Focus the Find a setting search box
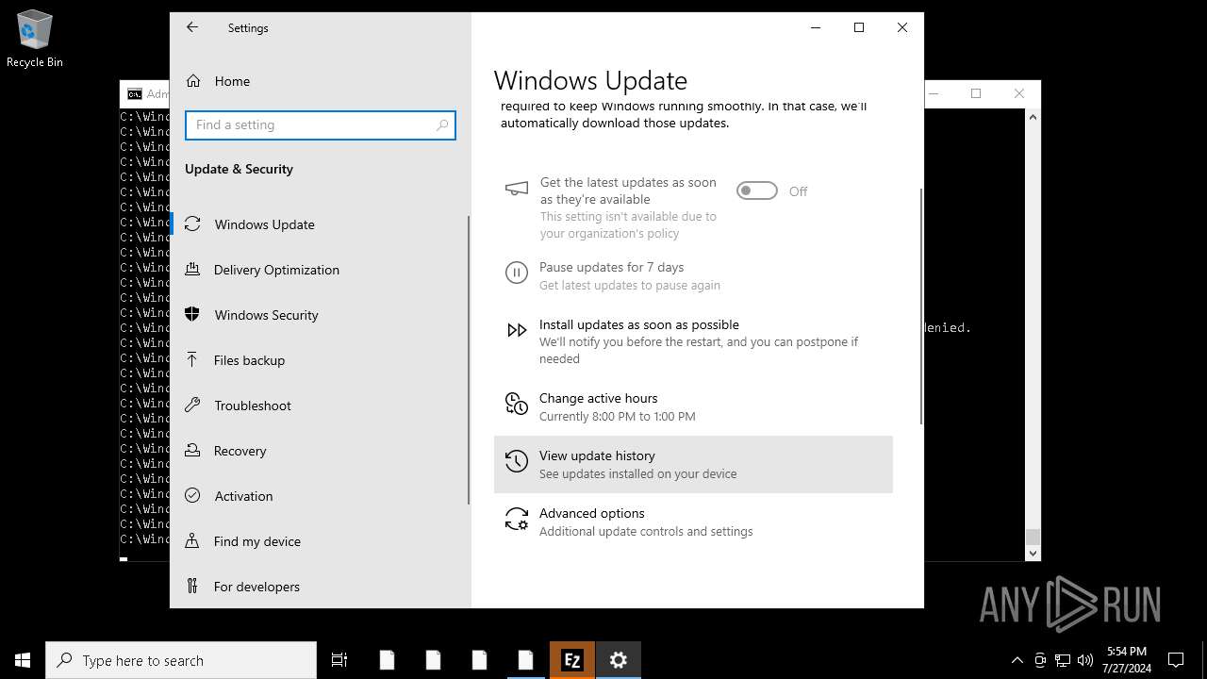Image resolution: width=1207 pixels, height=679 pixels. (321, 124)
